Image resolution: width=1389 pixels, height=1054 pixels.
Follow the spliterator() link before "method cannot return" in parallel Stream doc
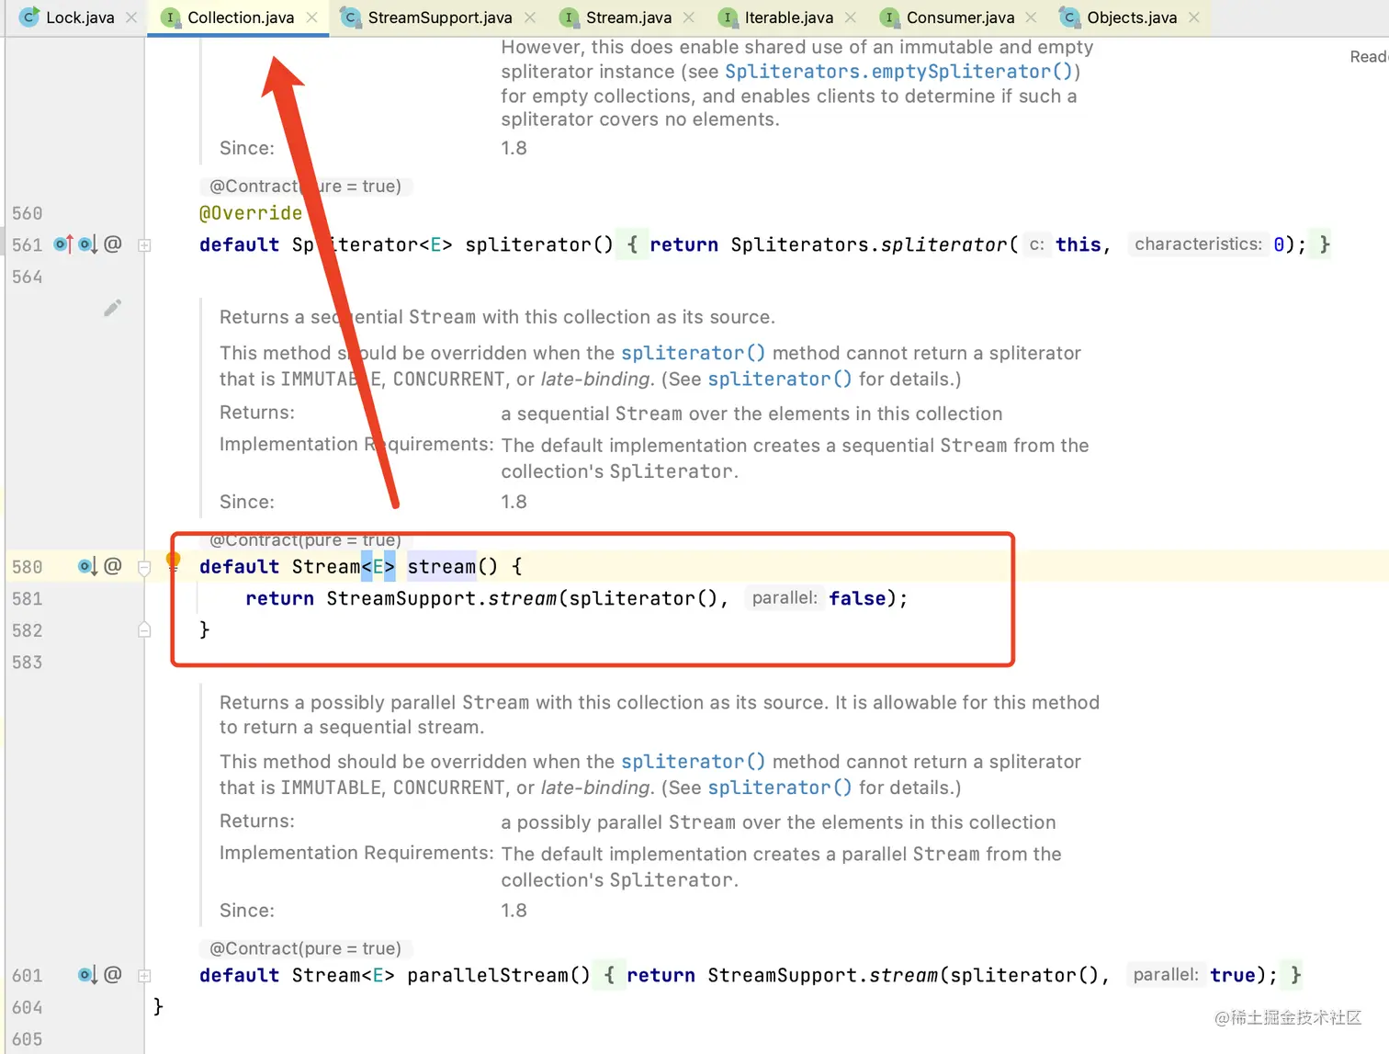coord(693,762)
